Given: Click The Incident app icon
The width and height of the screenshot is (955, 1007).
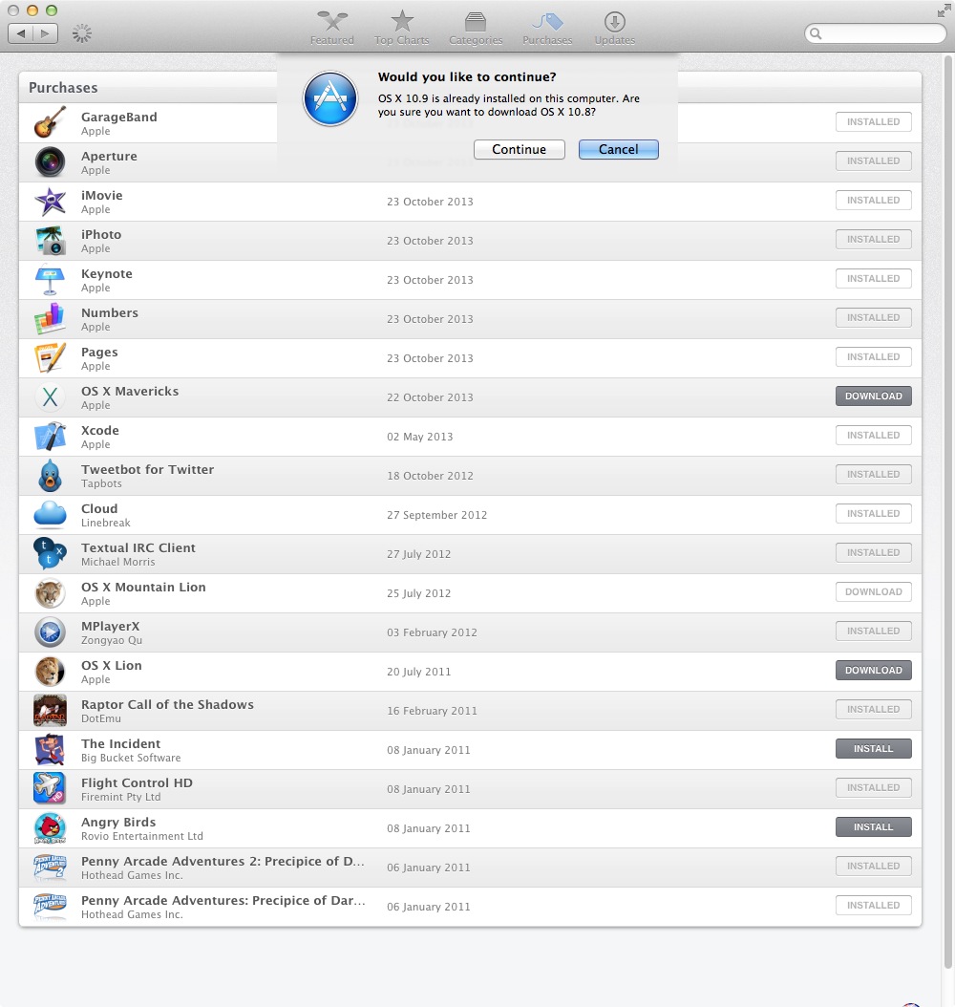Looking at the screenshot, I should [50, 749].
